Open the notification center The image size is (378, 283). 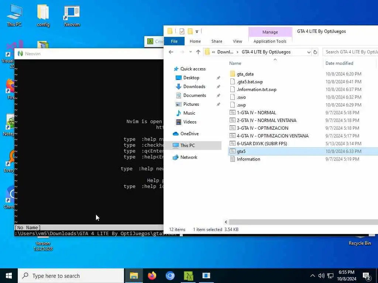click(x=367, y=276)
